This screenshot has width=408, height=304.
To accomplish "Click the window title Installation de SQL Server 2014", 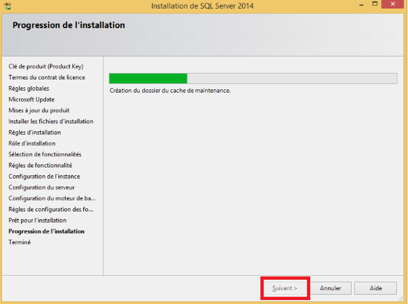I will (203, 6).
